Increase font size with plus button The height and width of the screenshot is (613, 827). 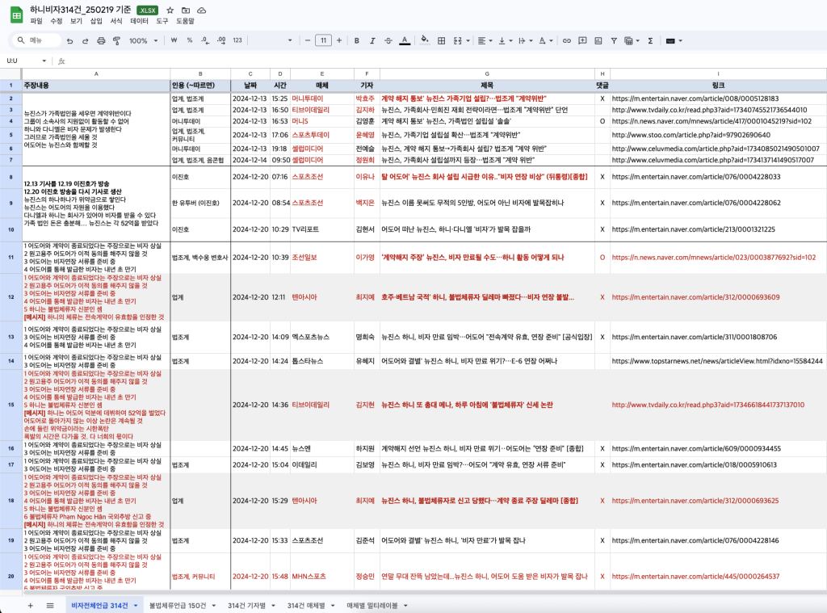339,40
